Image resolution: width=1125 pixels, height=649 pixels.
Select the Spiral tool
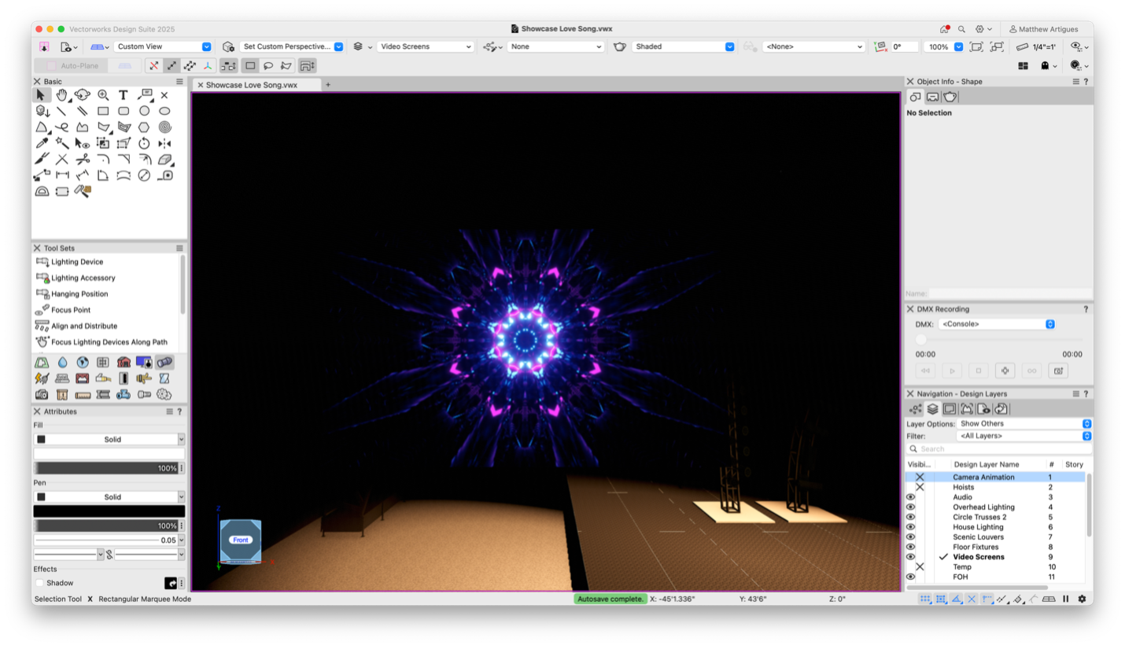(x=164, y=127)
